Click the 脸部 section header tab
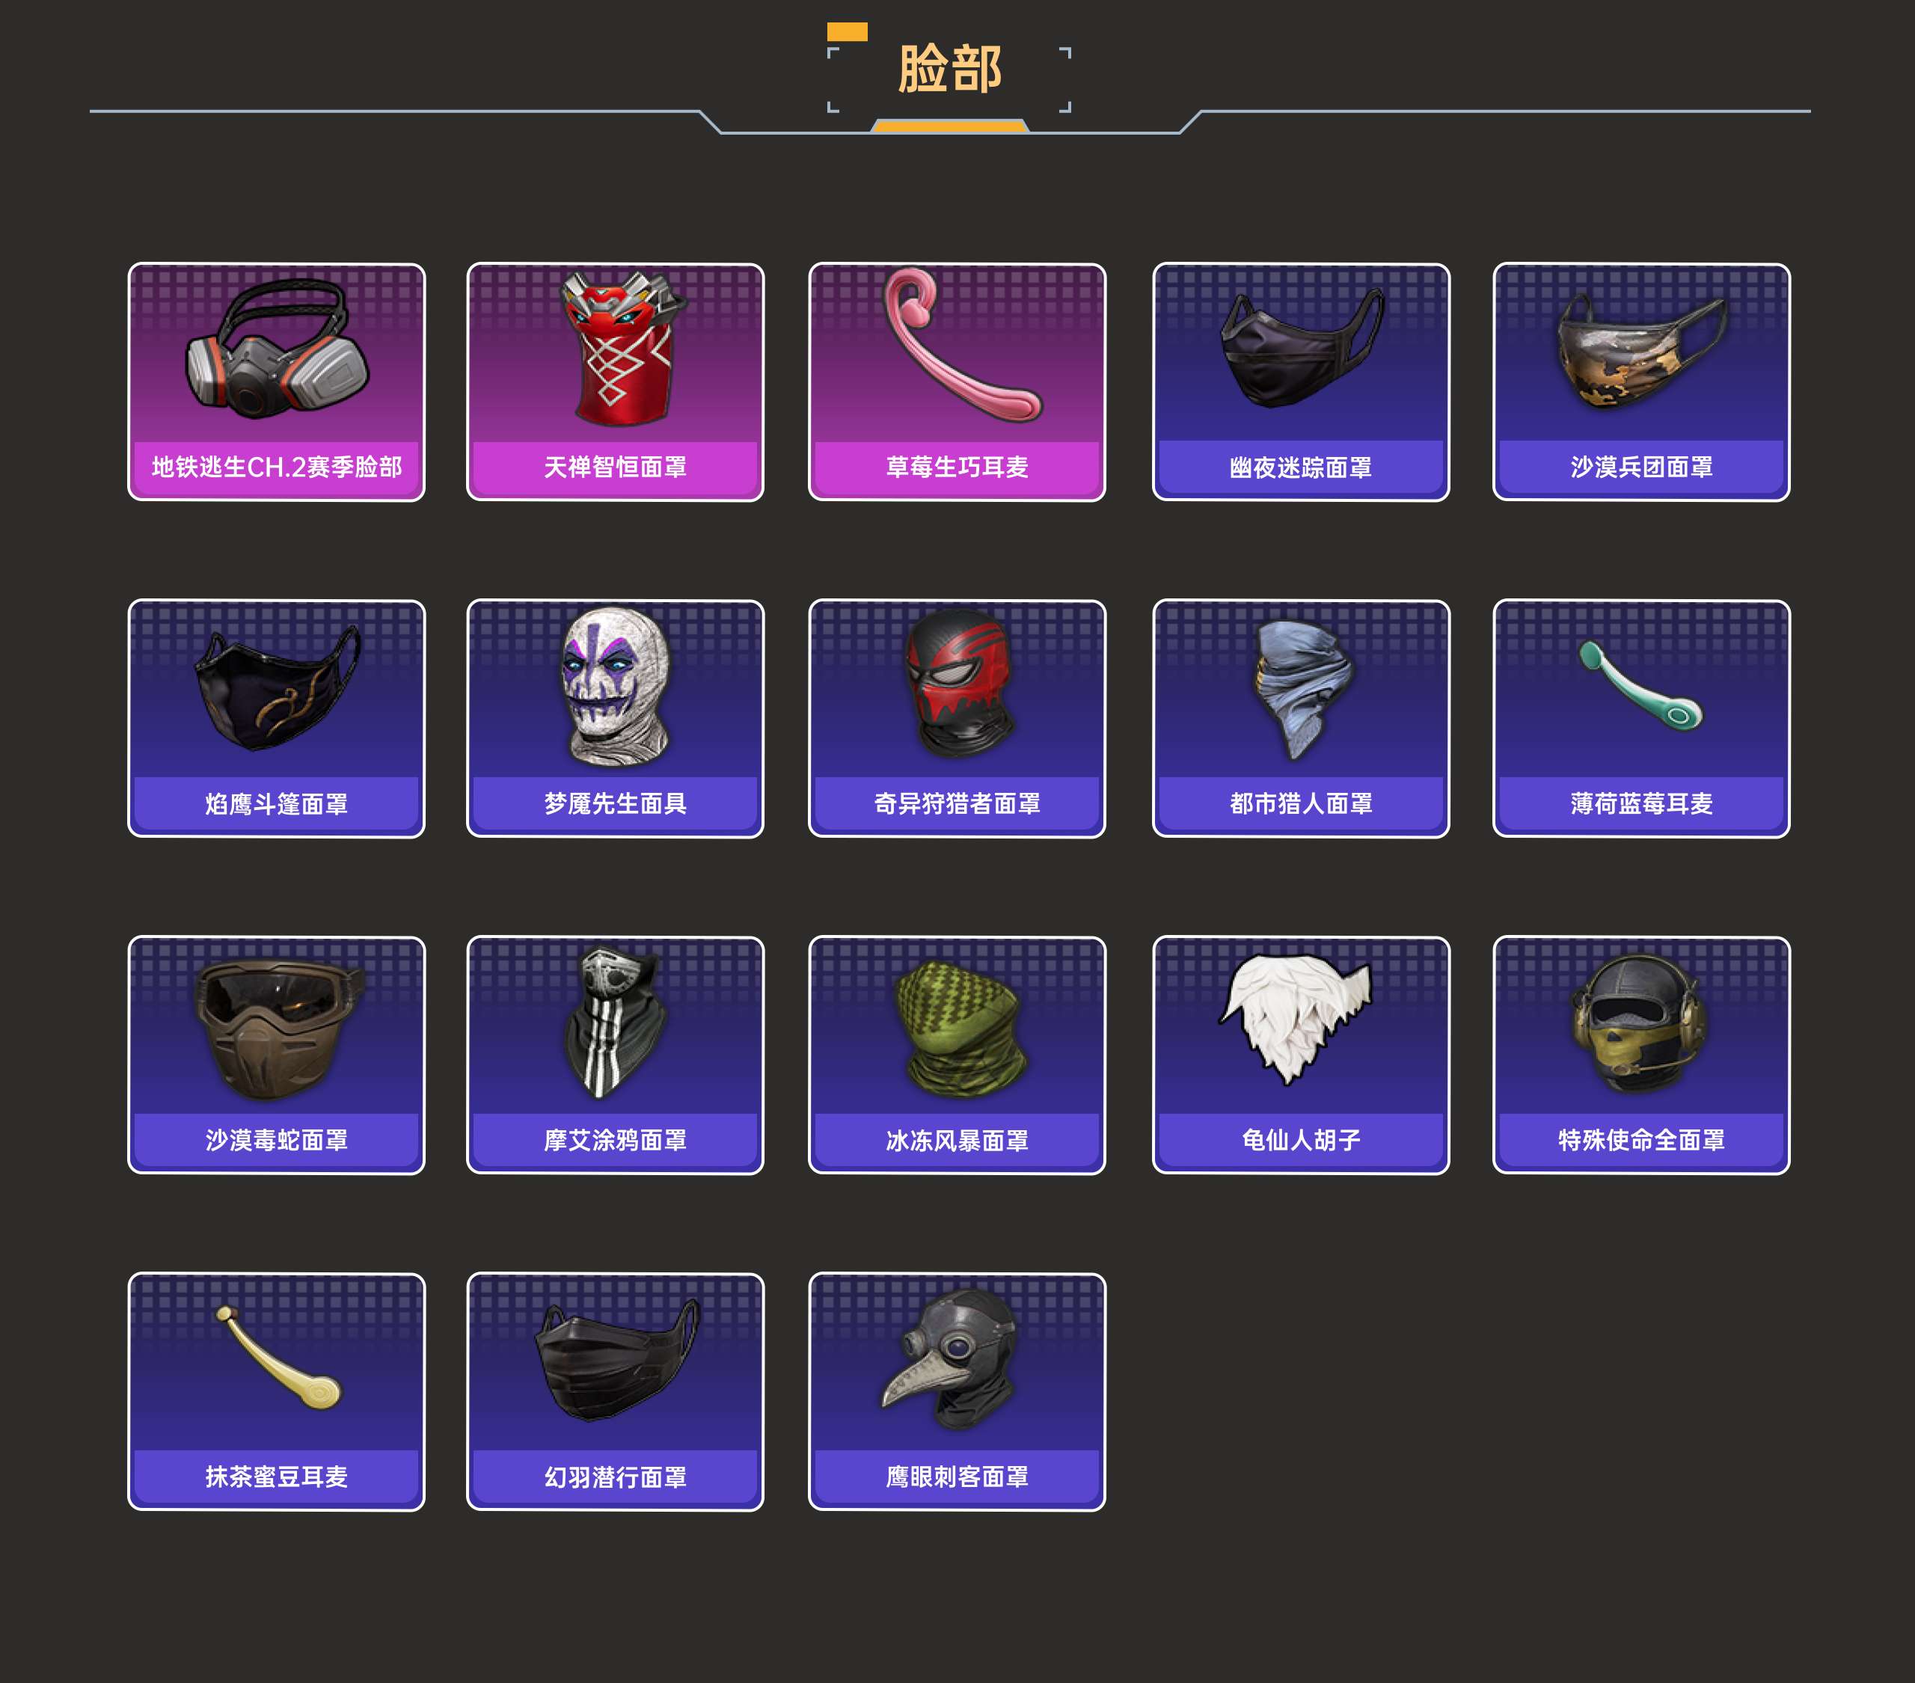1915x1683 pixels. (x=949, y=70)
